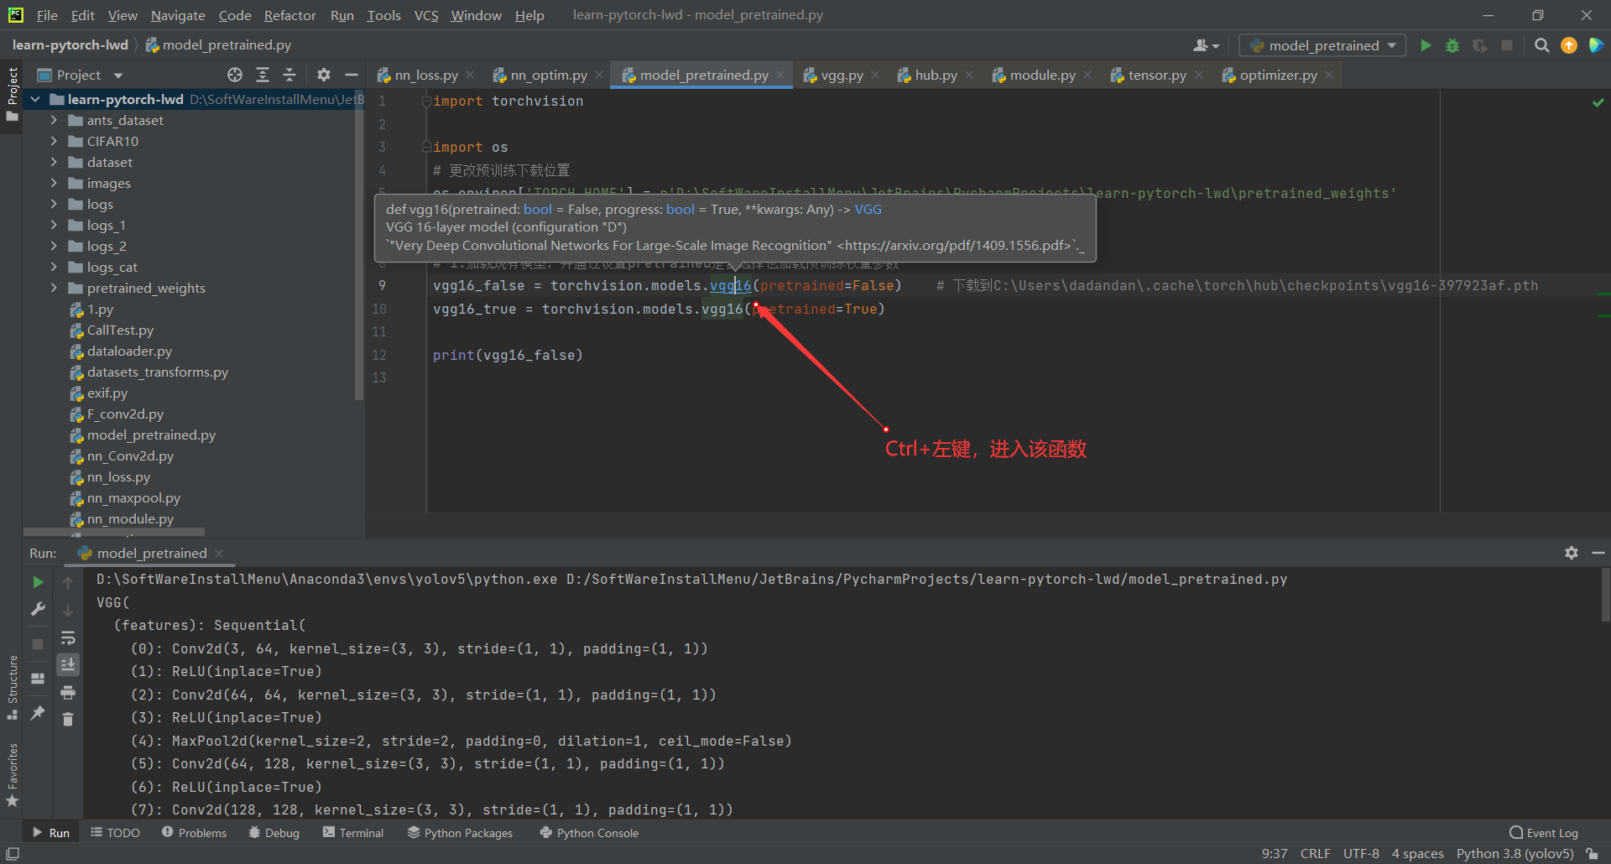This screenshot has width=1611, height=864.
Task: Toggle tool window bars icon bottom-left
Action: (13, 853)
